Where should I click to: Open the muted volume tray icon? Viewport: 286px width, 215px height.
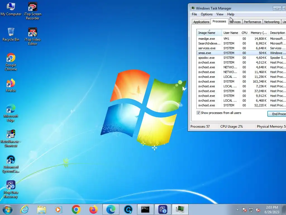258,210
